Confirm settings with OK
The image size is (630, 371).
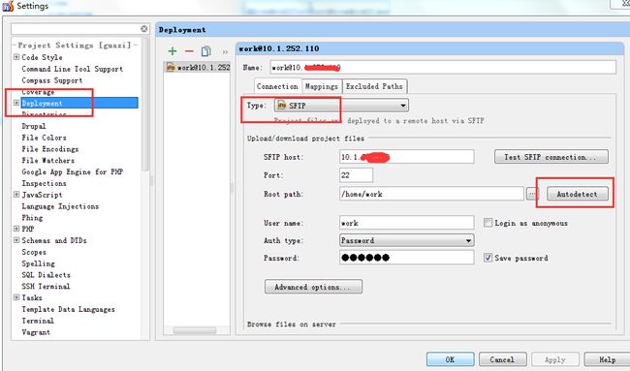(x=451, y=359)
